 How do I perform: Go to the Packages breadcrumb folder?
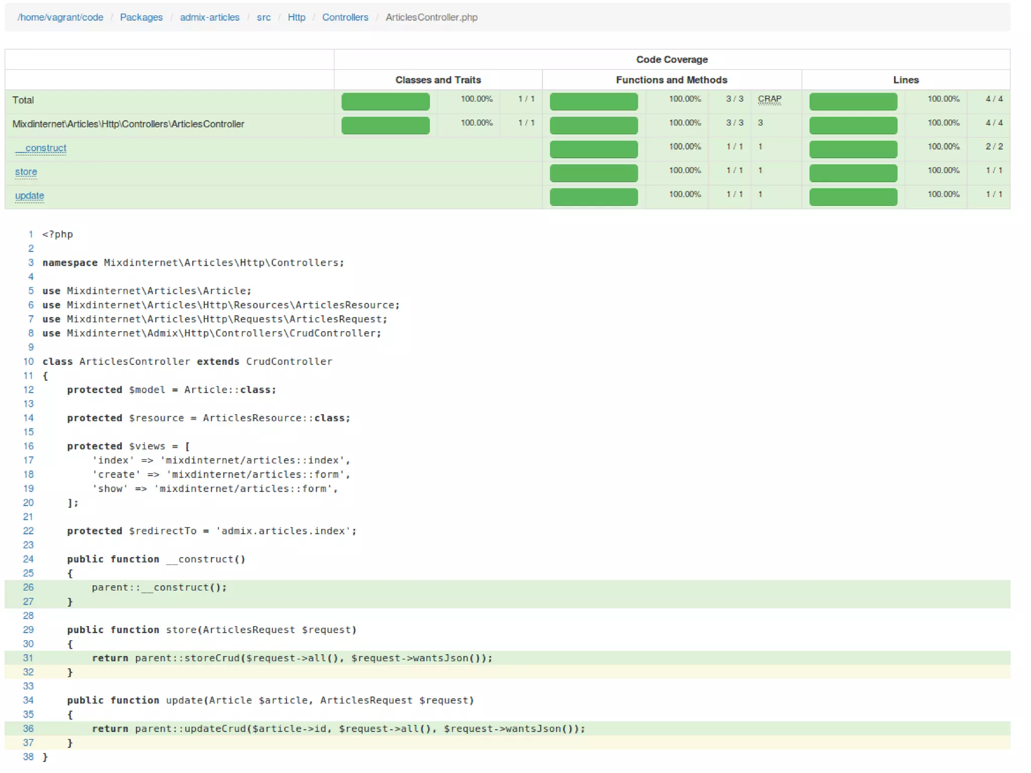(x=141, y=17)
